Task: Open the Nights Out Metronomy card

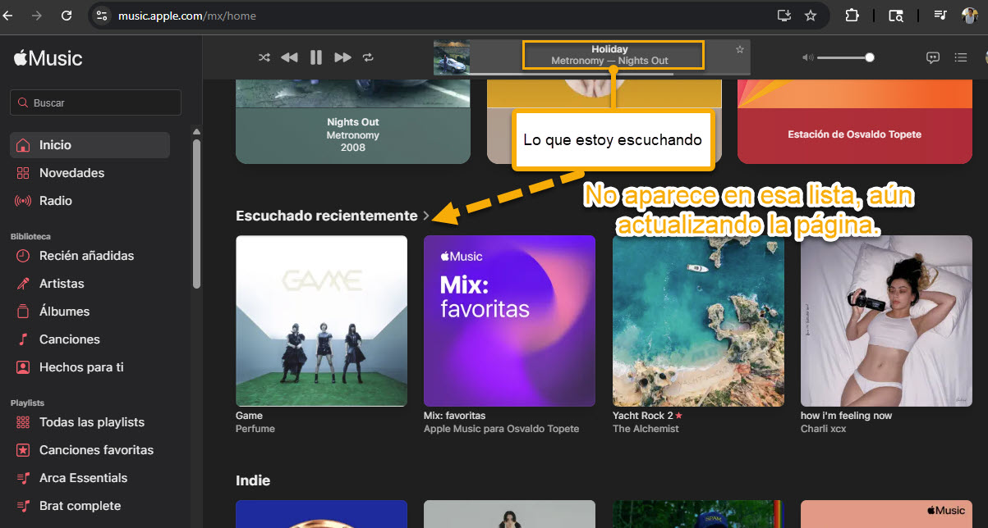Action: coord(353,121)
